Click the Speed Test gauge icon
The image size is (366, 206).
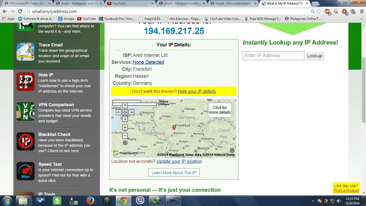coord(25,171)
